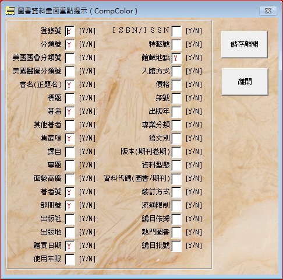Select the 出版社 input box
Image resolution: width=283 pixels, height=280 pixels.
coord(70,219)
